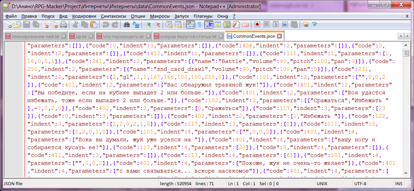
Task: Click the Stop Recording macro icon
Action: (x=266, y=25)
